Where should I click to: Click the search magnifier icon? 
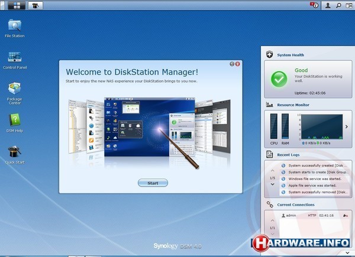tap(338, 5)
